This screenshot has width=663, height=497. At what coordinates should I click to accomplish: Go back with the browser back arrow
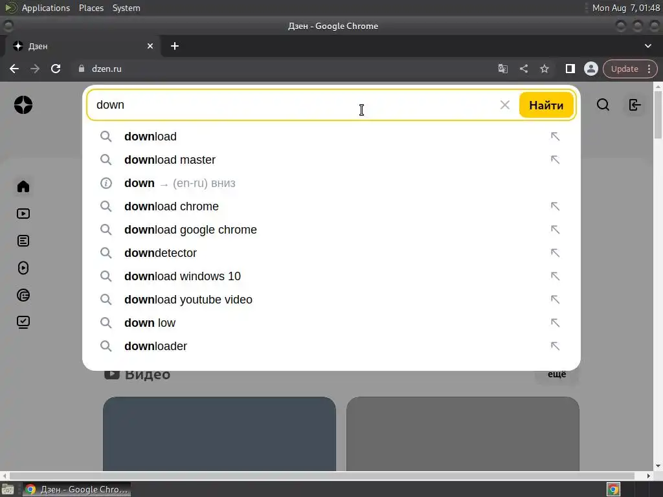pyautogui.click(x=14, y=69)
